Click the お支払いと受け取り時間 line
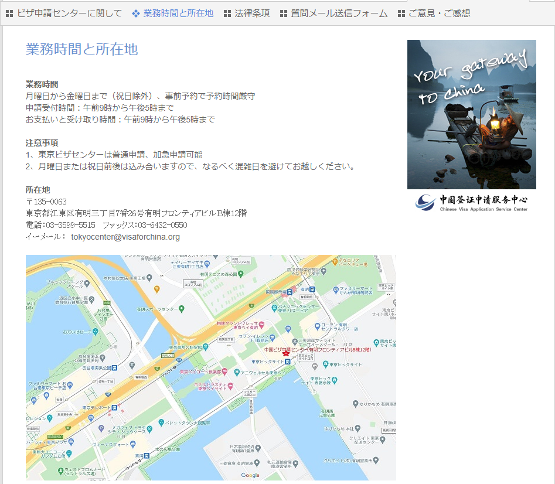 120,119
